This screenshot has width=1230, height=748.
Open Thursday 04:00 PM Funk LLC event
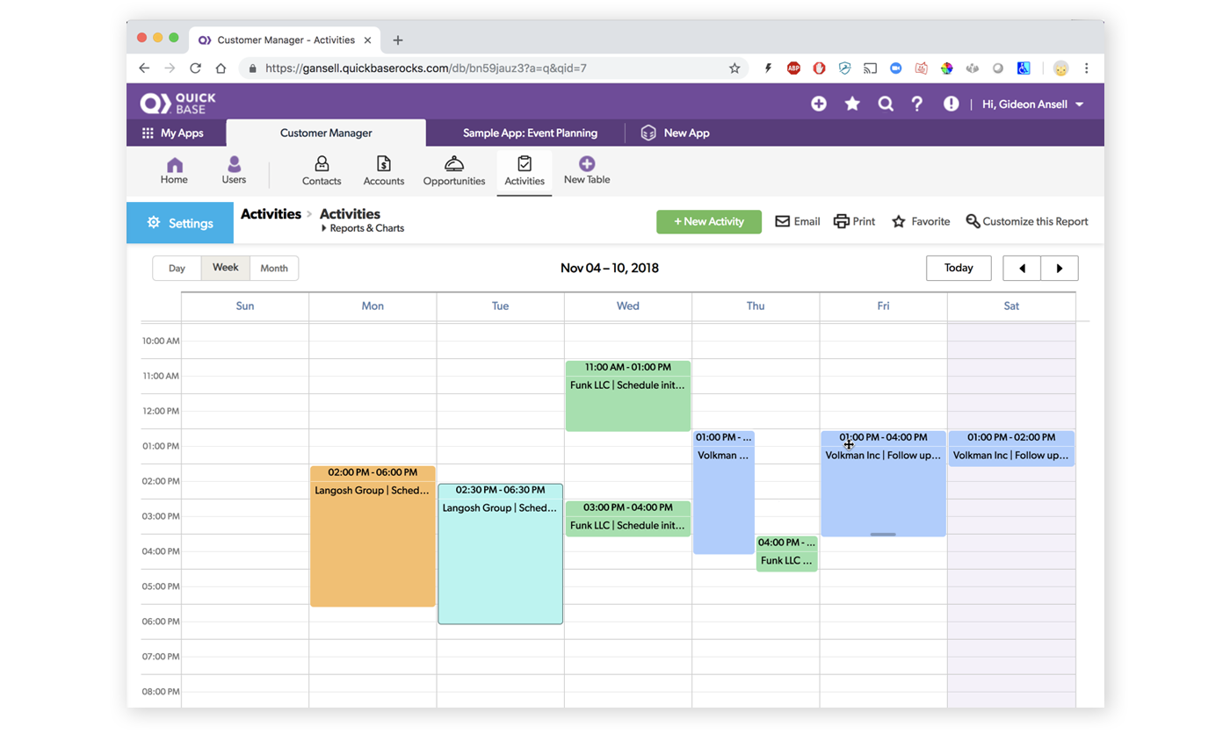(x=787, y=554)
